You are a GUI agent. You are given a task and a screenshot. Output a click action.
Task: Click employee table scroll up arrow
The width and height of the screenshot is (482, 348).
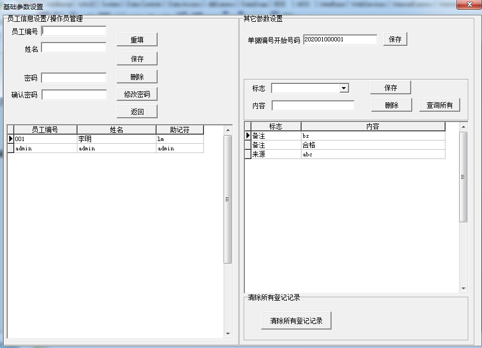228,130
